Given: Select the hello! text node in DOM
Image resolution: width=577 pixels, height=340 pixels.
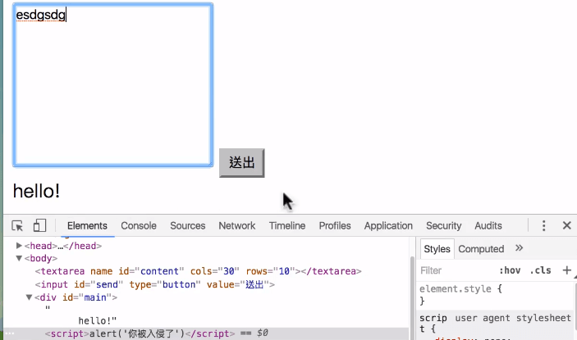Looking at the screenshot, I should (x=97, y=320).
